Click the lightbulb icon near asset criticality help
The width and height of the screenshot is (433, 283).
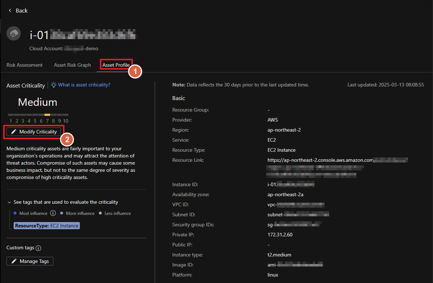(x=54, y=85)
